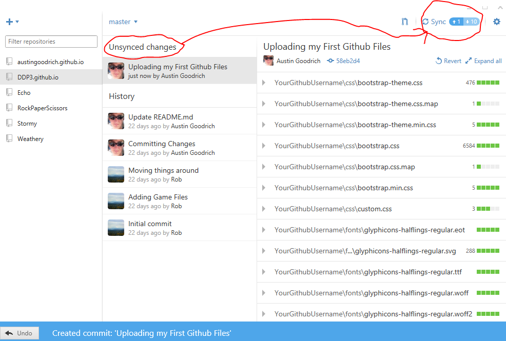Click in the Filter repositories field

pyautogui.click(x=51, y=42)
